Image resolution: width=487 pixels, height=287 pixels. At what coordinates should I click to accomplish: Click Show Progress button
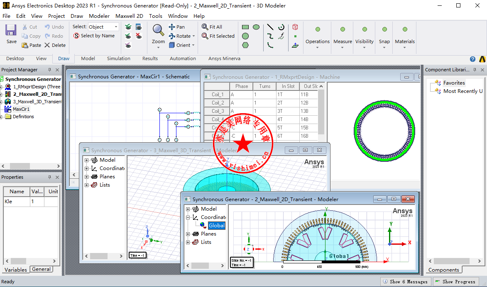[456, 282]
